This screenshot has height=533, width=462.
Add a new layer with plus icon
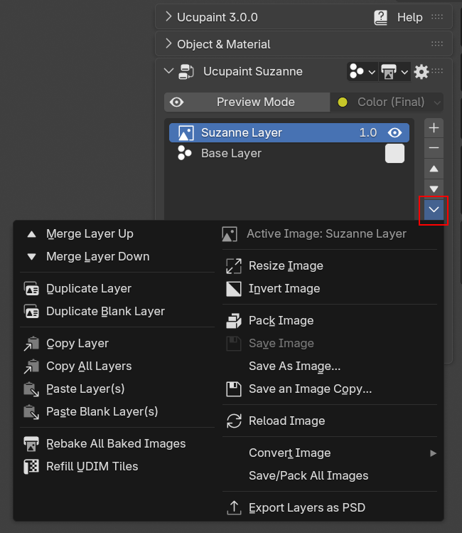click(434, 128)
